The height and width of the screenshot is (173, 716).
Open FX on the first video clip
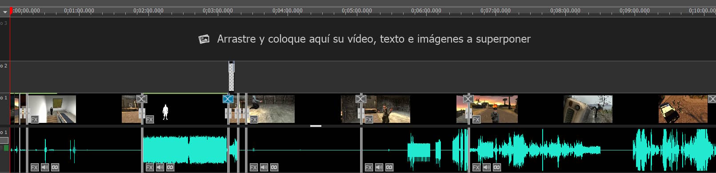(x=34, y=119)
